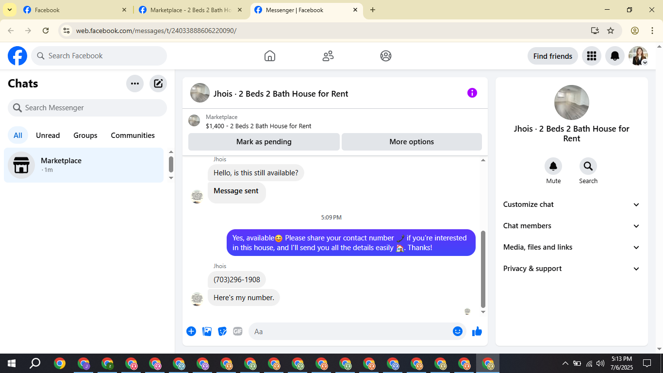Click the Search Facebook field
Image resolution: width=663 pixels, height=373 pixels.
(x=99, y=56)
